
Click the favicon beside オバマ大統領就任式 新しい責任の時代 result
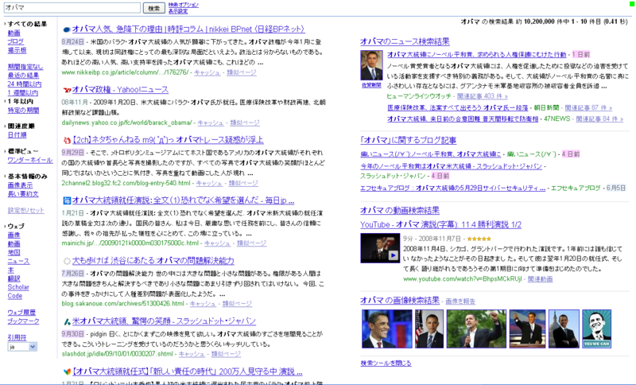tap(68, 371)
